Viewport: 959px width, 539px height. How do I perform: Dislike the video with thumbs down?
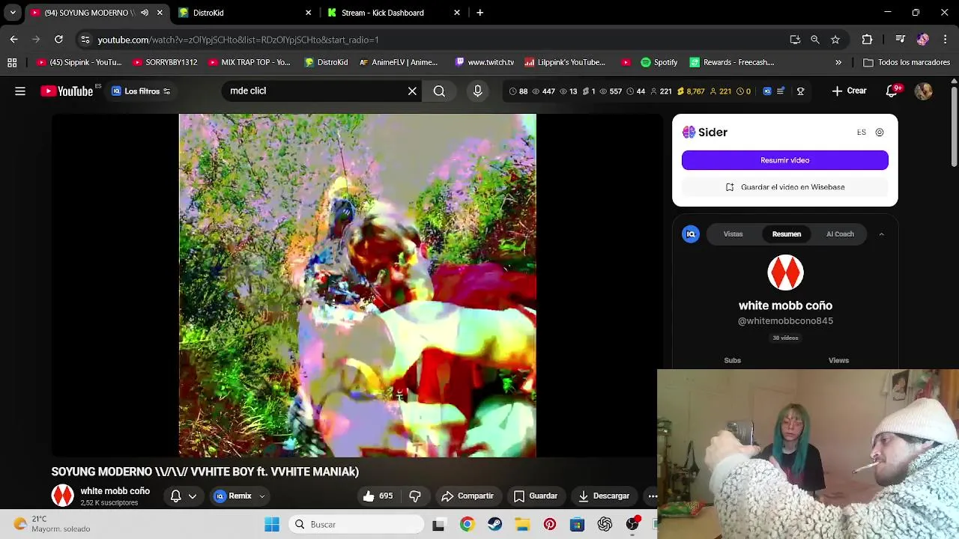pyautogui.click(x=414, y=496)
